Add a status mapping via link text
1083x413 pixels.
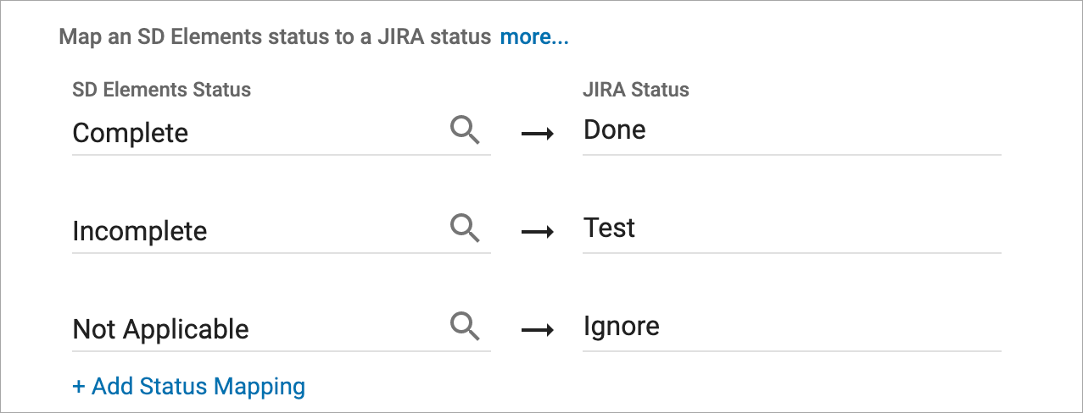pos(198,387)
